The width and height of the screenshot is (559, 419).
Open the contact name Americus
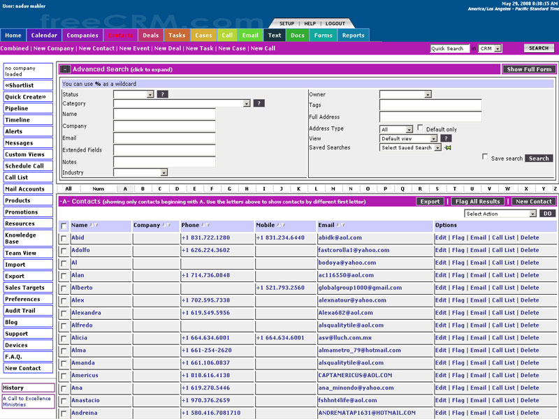(x=85, y=375)
